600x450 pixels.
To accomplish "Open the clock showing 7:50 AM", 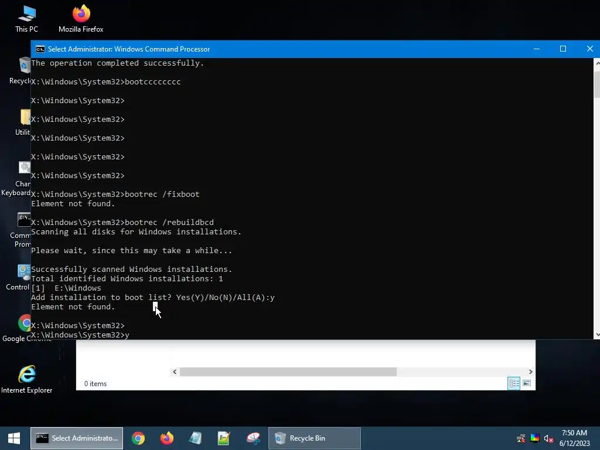I will coord(574,438).
